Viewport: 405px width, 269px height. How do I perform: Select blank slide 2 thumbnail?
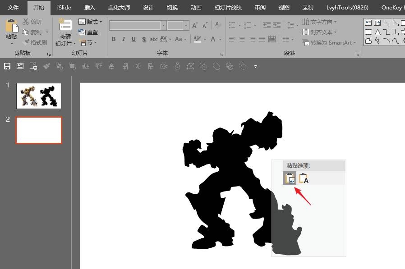[x=39, y=130]
